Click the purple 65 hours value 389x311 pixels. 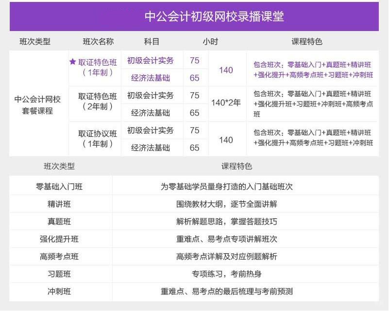194,78
